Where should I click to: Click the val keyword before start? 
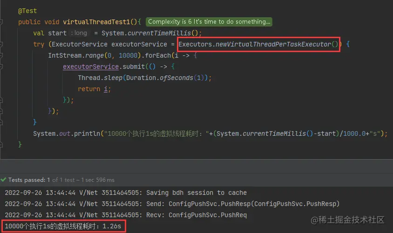[39, 33]
